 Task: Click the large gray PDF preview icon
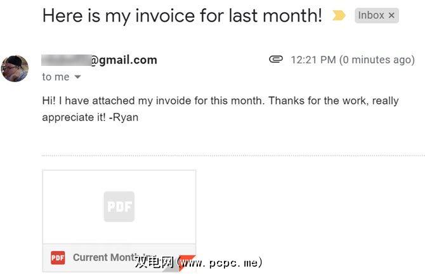tap(119, 206)
